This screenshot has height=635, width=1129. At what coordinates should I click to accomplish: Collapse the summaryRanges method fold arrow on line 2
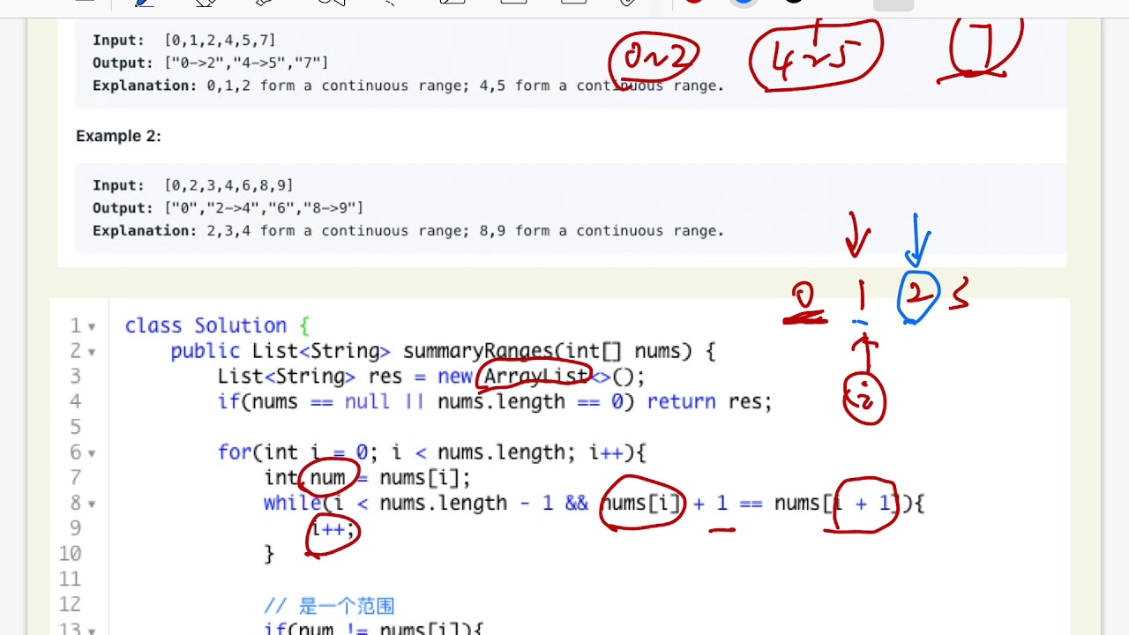coord(92,352)
